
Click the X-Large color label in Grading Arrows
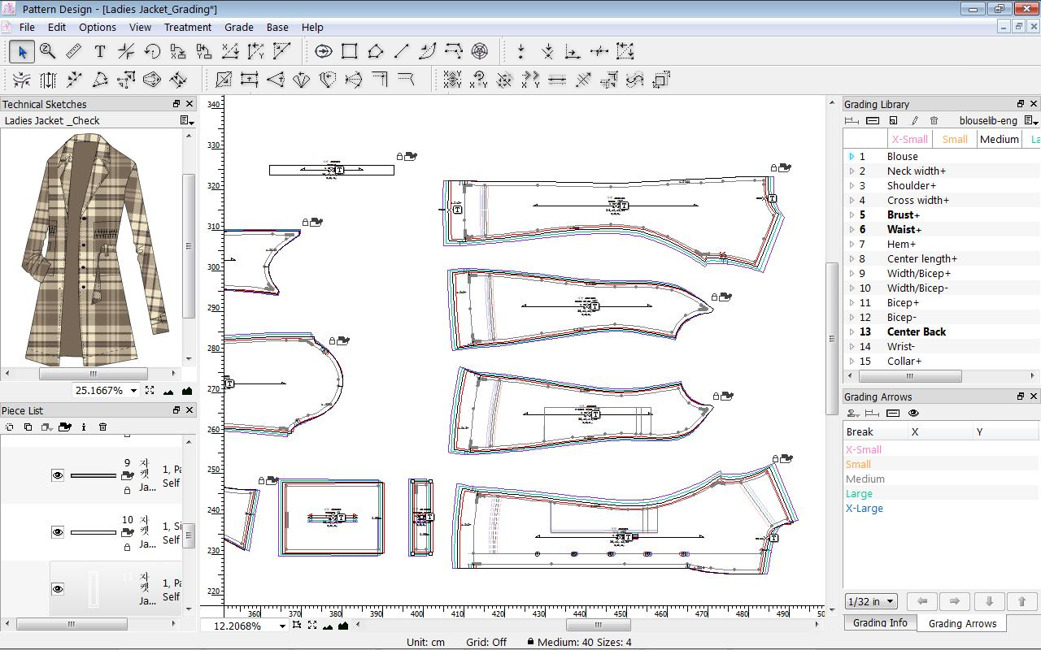(864, 509)
